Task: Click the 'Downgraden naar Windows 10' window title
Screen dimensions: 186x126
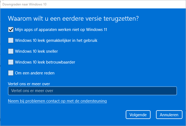Action: point(25,4)
